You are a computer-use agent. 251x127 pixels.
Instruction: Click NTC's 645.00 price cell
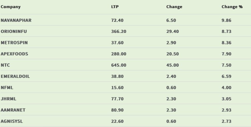click(x=119, y=65)
